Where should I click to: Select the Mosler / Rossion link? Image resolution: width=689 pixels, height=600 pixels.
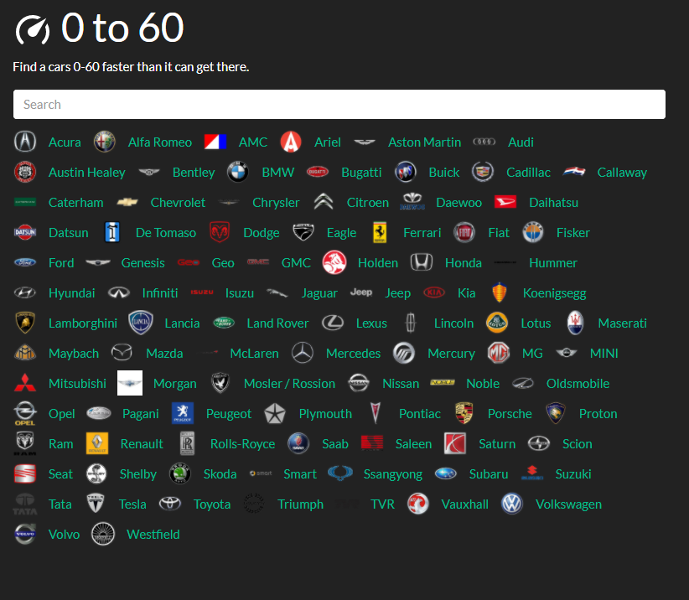pyautogui.click(x=289, y=384)
